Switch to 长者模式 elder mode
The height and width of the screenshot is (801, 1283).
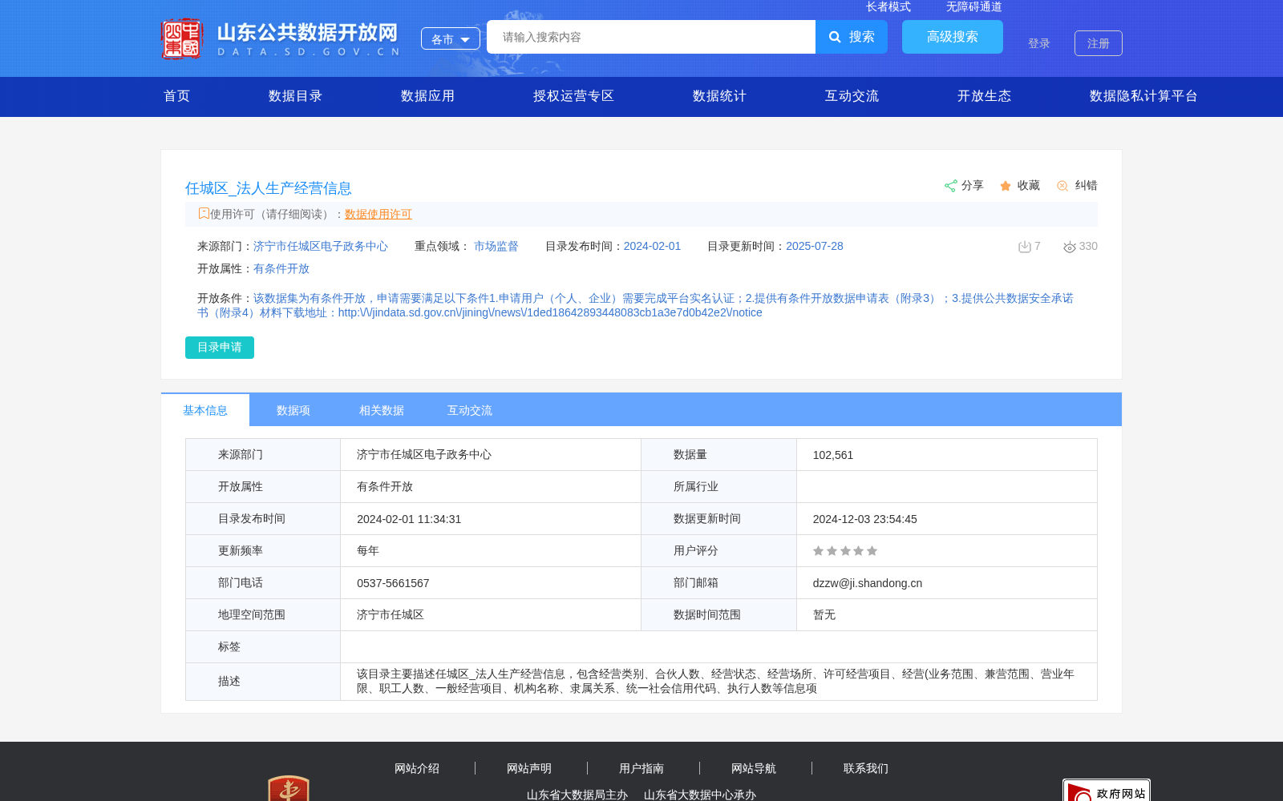click(x=888, y=6)
